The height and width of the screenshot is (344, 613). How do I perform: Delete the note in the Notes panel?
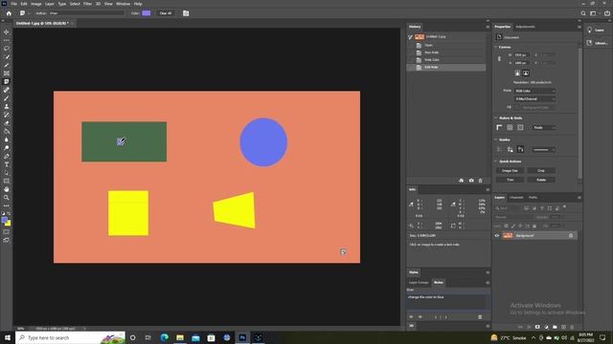pyautogui.click(x=480, y=317)
